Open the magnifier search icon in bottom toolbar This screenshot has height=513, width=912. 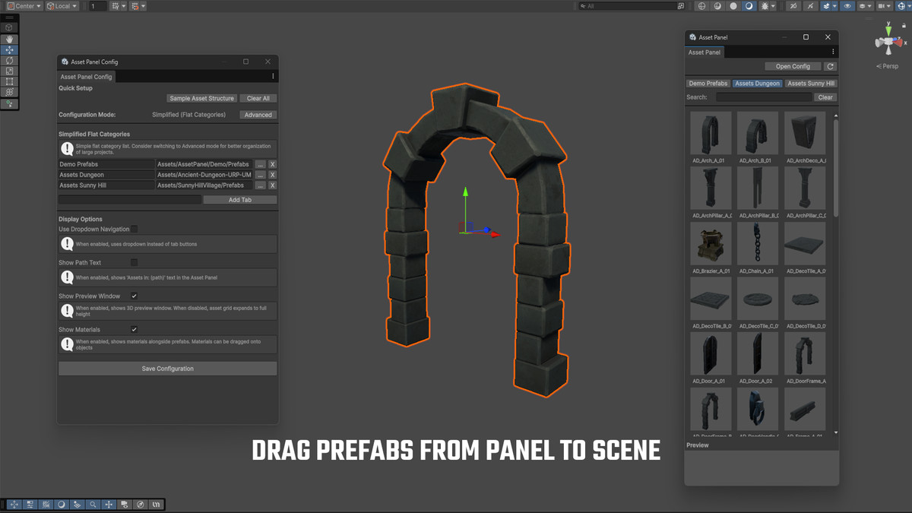pos(93,504)
